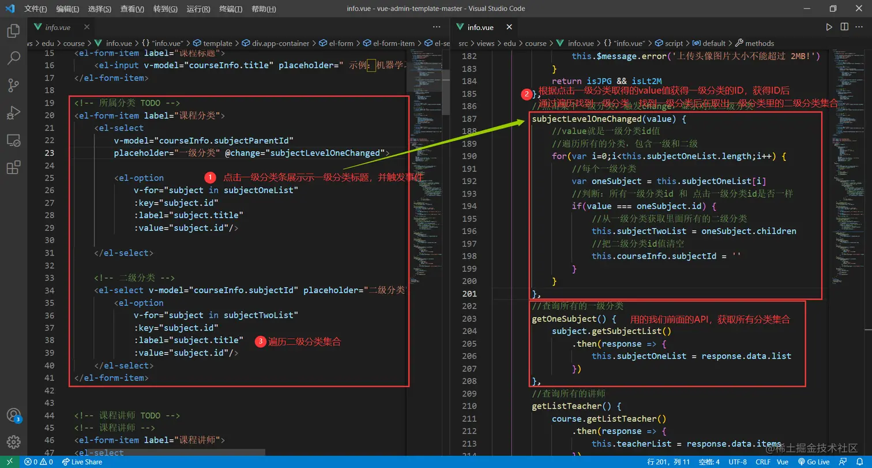Image resolution: width=872 pixels, height=468 pixels.
Task: Change the end of line sequence via CRLF
Action: [x=763, y=462]
